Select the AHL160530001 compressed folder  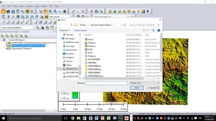[94, 59]
